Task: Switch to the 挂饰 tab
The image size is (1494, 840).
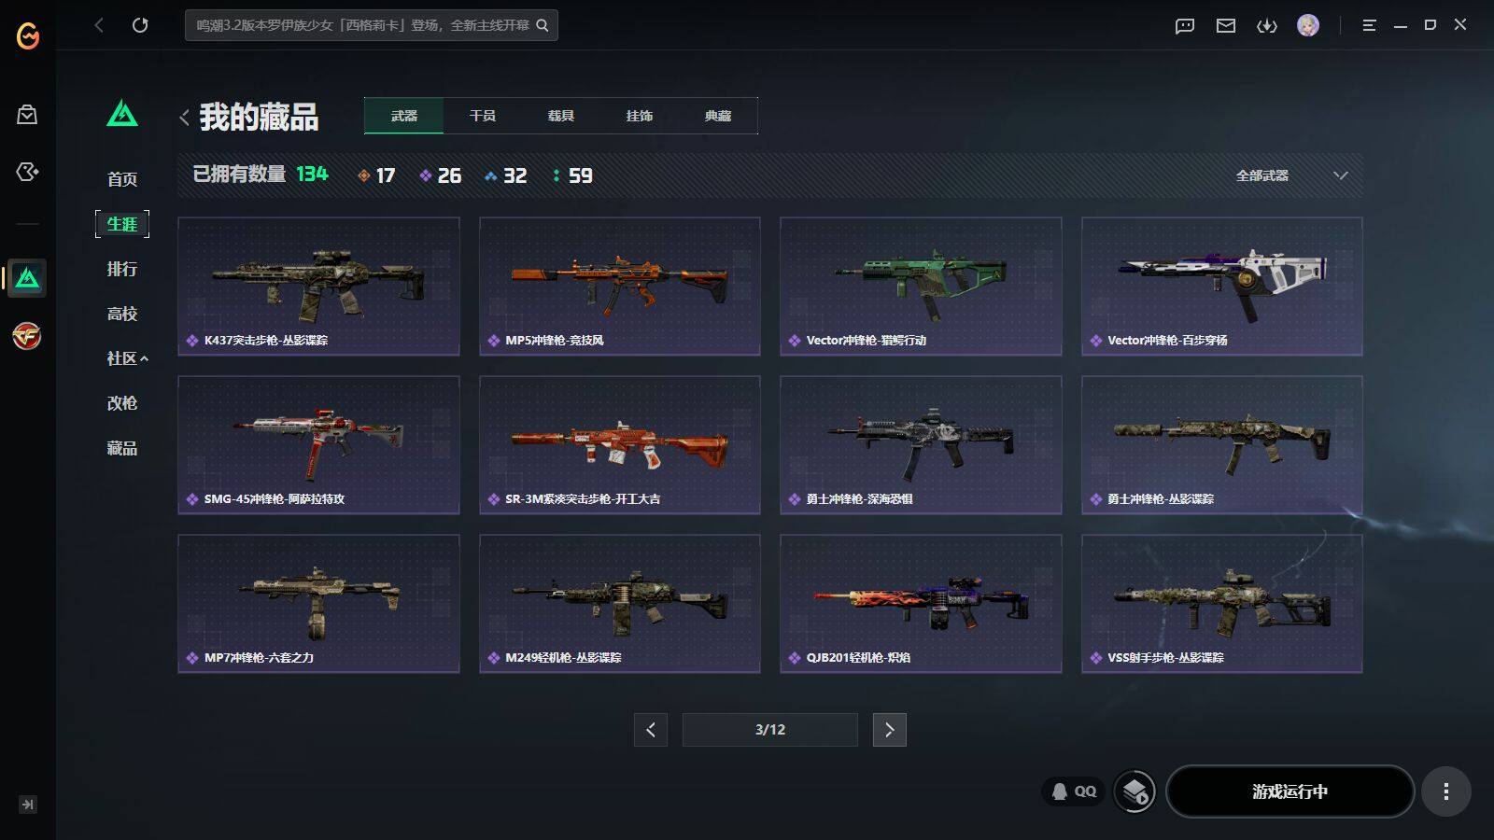Action: point(640,116)
